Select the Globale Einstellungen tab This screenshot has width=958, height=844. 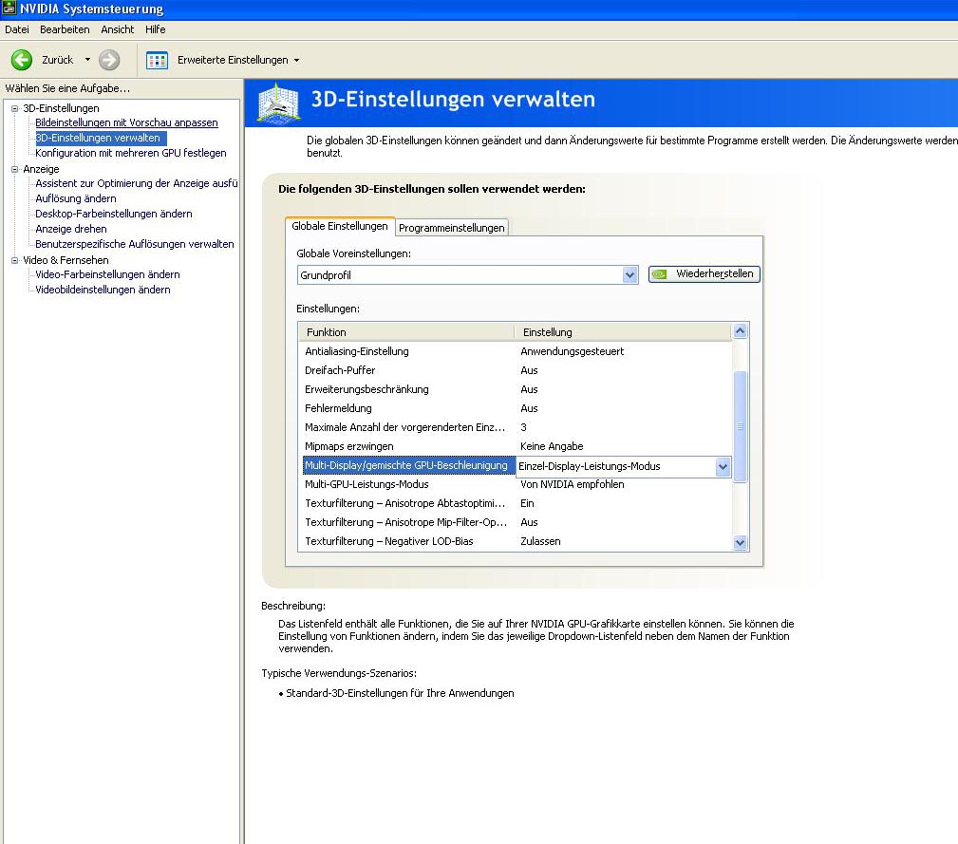tap(340, 226)
